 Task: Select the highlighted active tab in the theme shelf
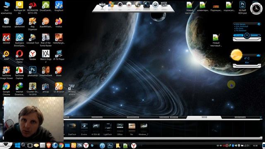coord(204,117)
